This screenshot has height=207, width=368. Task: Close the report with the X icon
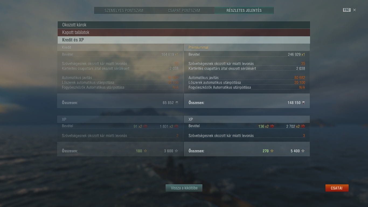(x=355, y=10)
